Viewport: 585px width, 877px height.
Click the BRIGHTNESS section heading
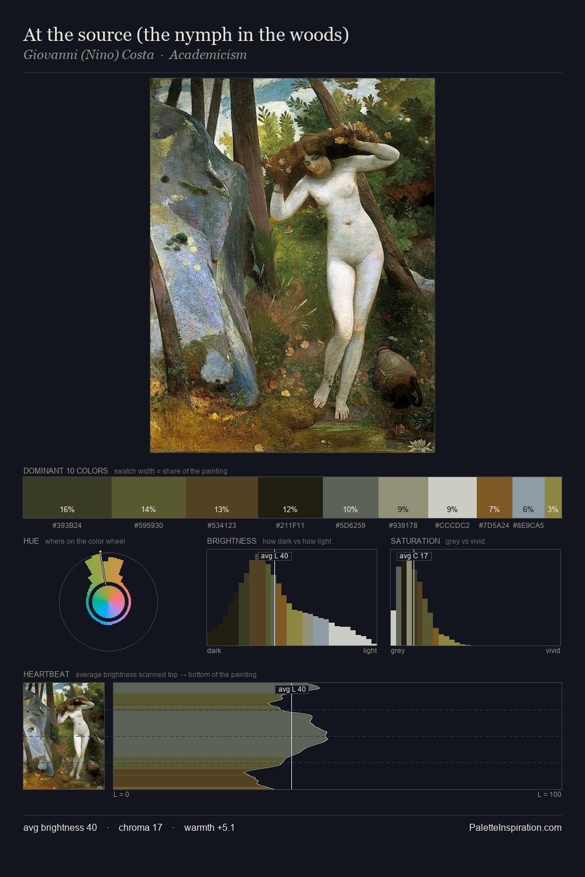[232, 541]
